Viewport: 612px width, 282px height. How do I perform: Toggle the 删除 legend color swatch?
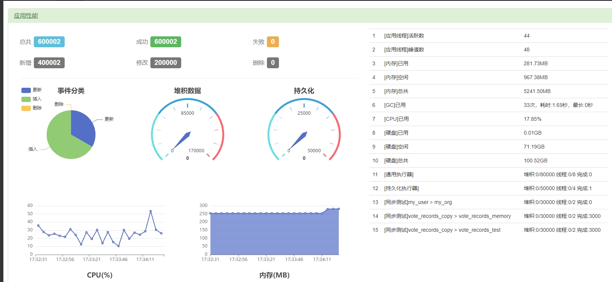point(26,108)
